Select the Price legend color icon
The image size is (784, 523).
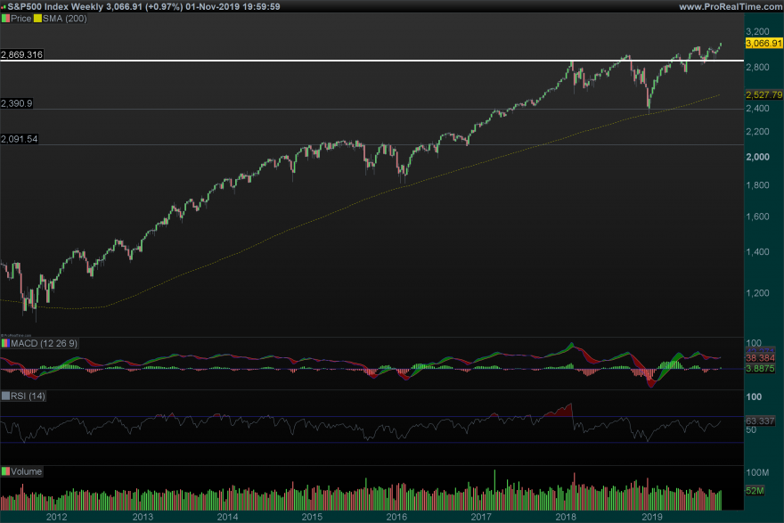[x=5, y=18]
